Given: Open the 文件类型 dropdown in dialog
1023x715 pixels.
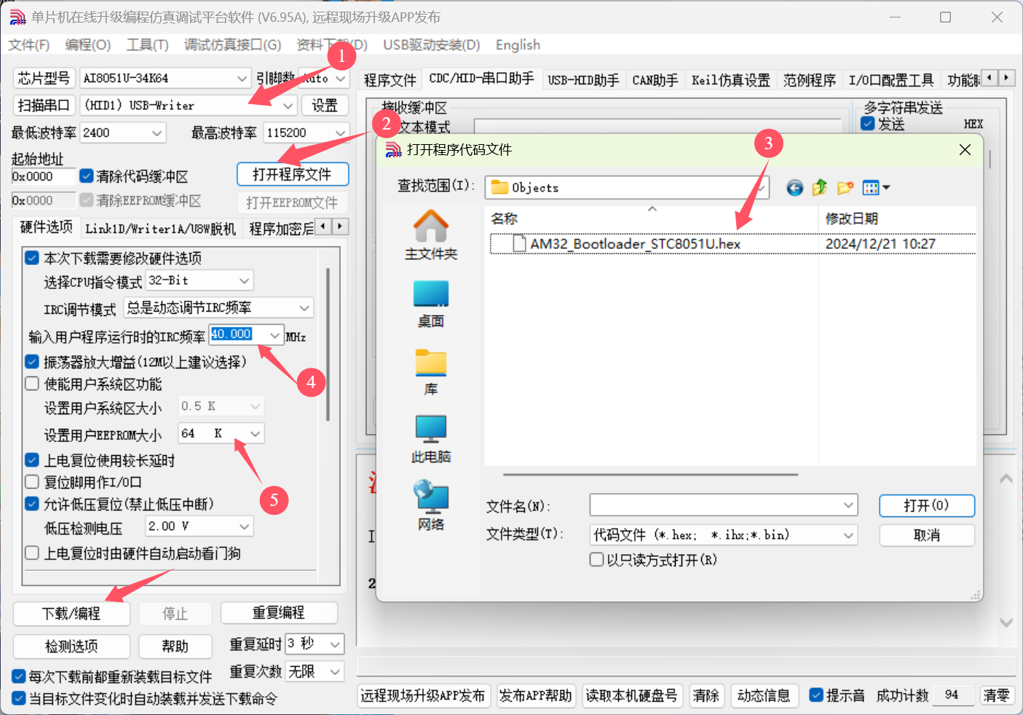Looking at the screenshot, I should coord(724,535).
